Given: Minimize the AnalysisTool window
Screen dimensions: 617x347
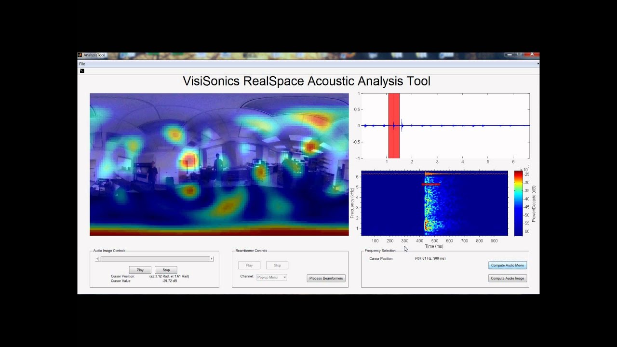Looking at the screenshot, I should (x=510, y=54).
